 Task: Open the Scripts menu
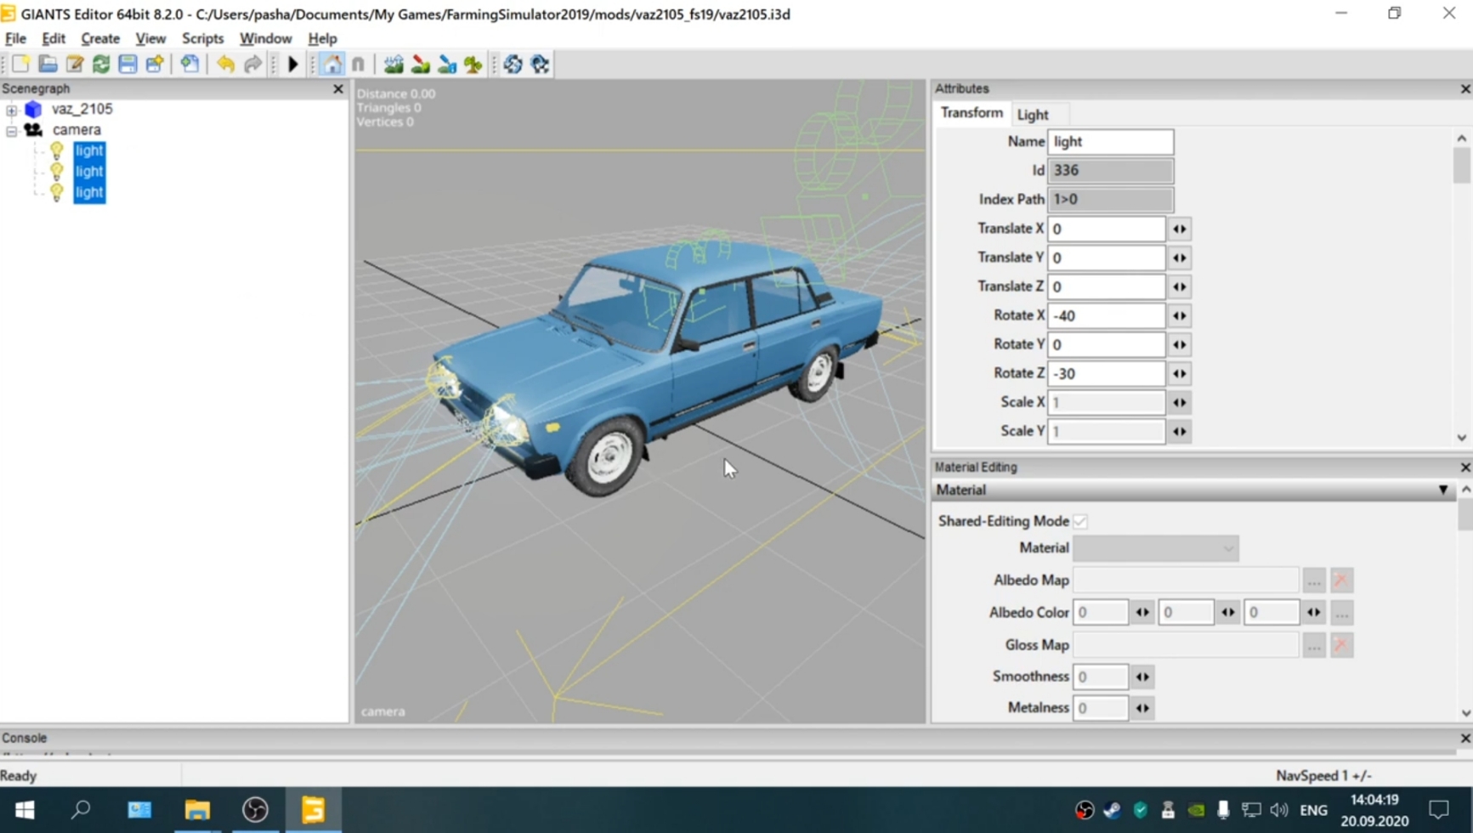click(202, 38)
